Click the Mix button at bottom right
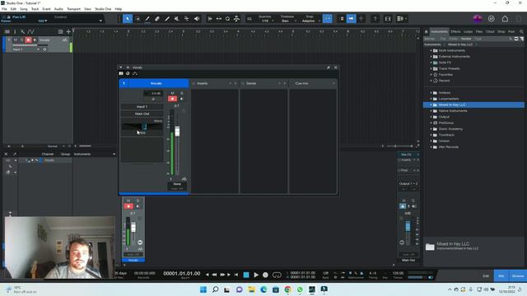This screenshot has height=296, width=527. pos(501,276)
